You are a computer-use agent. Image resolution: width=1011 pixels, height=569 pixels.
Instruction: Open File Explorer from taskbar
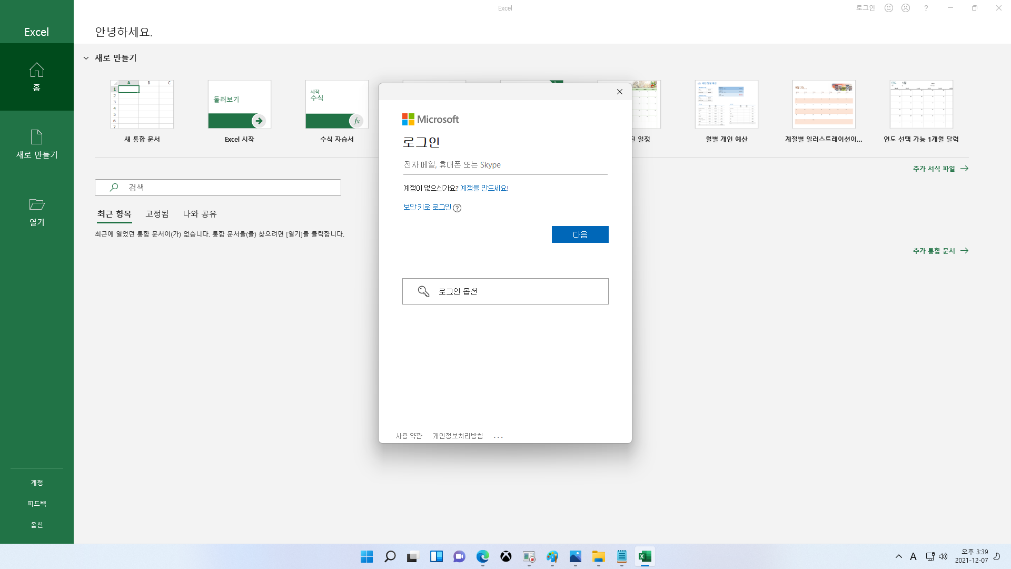(x=599, y=556)
